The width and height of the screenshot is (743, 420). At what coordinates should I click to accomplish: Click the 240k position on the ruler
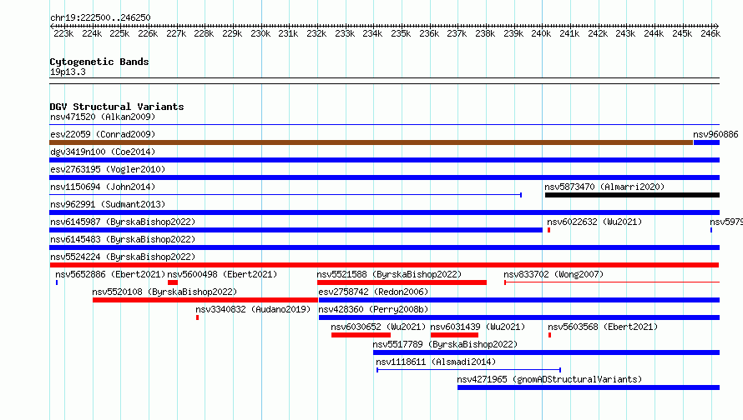[542, 26]
